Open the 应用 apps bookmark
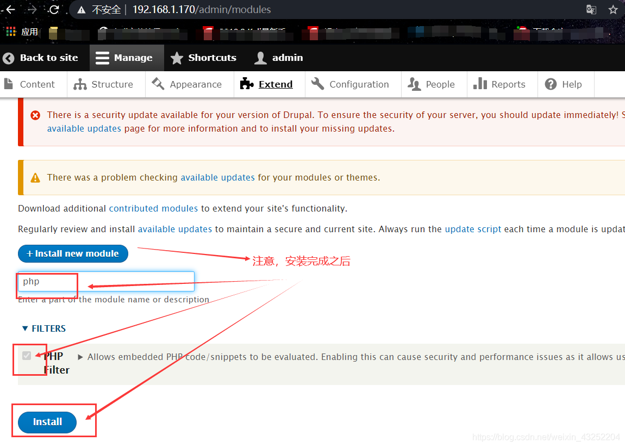Viewport: 625px width, 447px height. (22, 32)
